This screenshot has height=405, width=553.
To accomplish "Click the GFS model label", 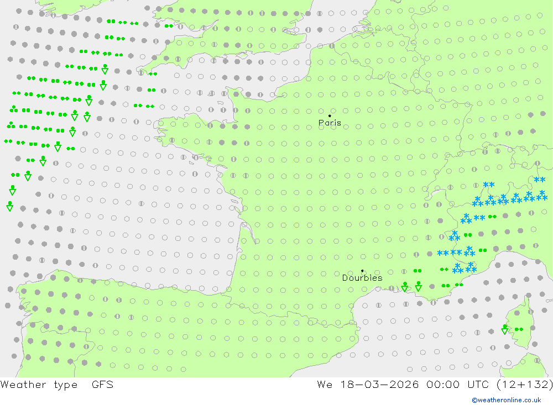I will click(x=103, y=385).
